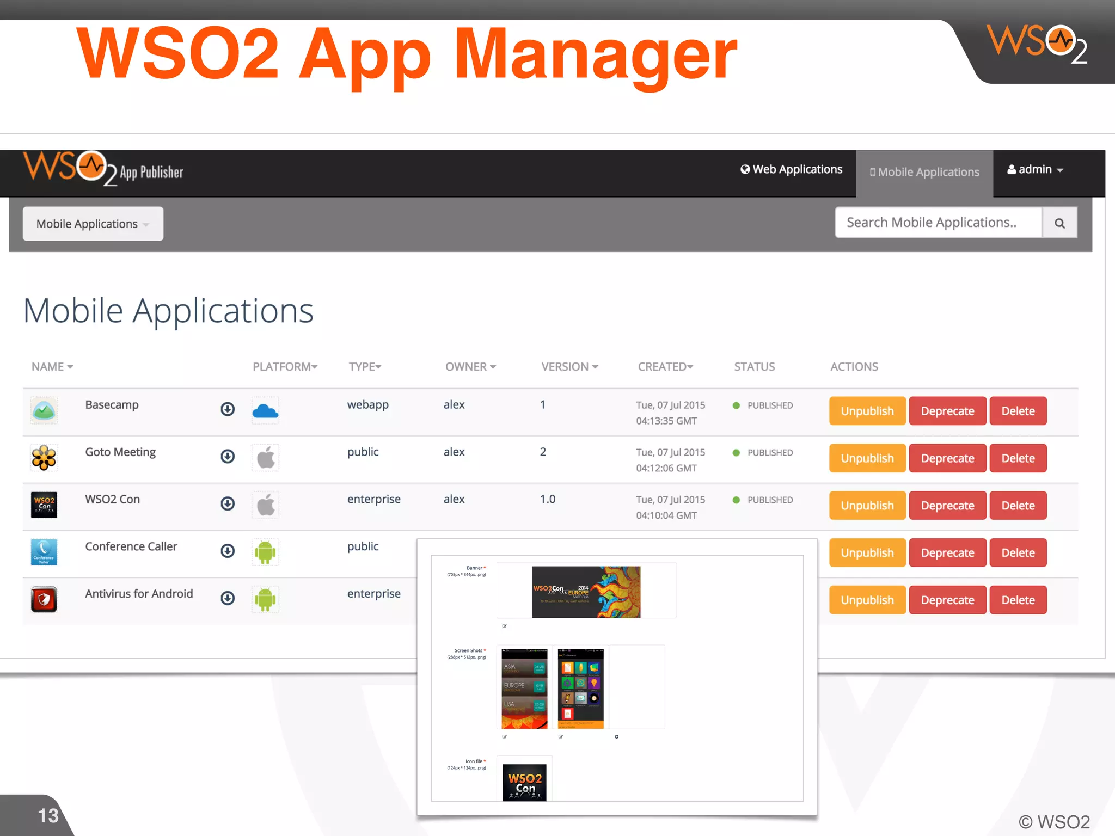Click the WSO2 Con app icon

pos(44,505)
